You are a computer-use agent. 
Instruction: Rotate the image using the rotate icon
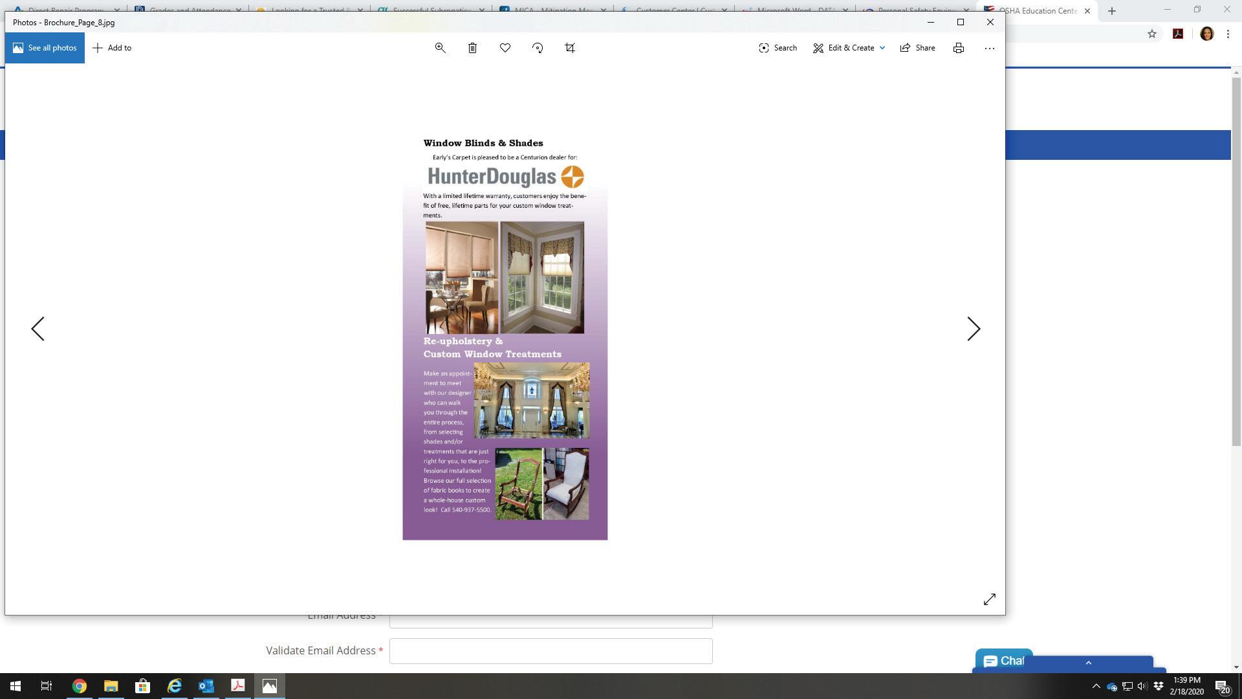pos(538,48)
